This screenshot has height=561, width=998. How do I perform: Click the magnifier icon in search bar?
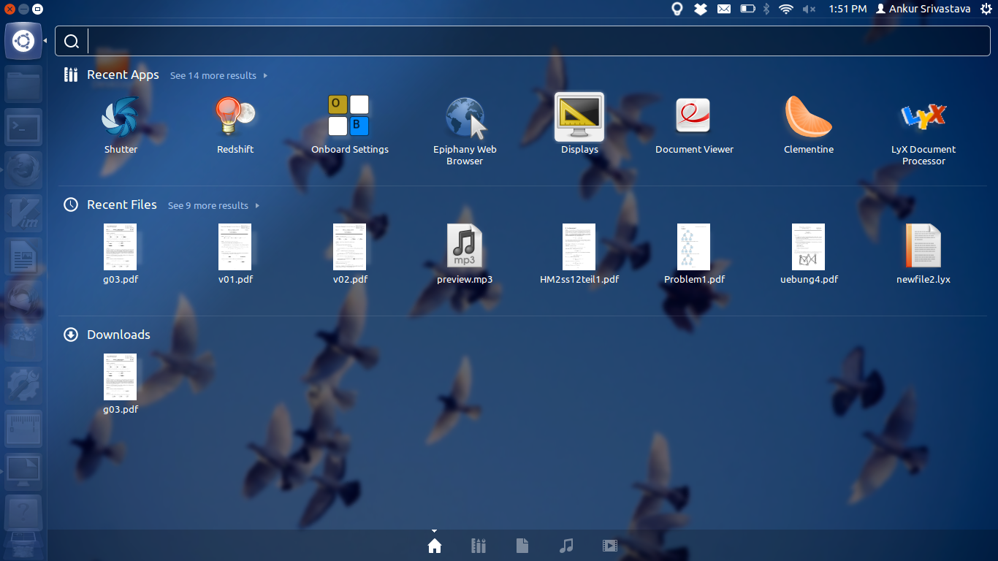click(72, 42)
